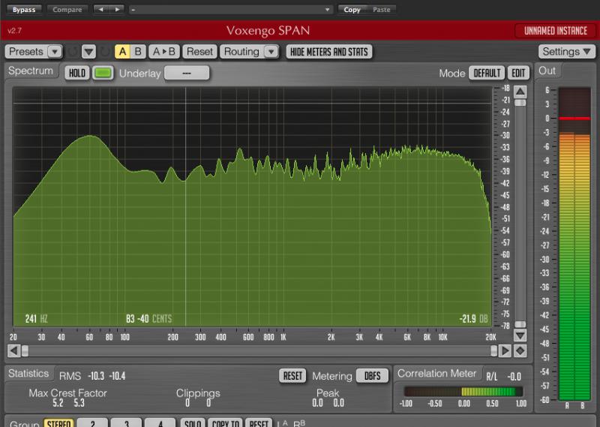Select group 3 button
This screenshot has height=427, width=600.
127,423
